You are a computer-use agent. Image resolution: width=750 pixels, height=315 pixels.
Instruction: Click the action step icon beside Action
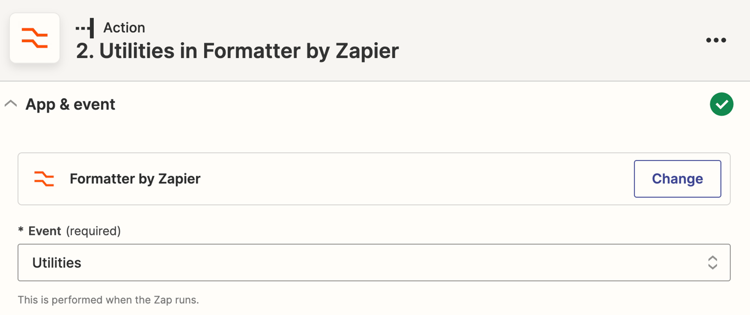(x=85, y=28)
